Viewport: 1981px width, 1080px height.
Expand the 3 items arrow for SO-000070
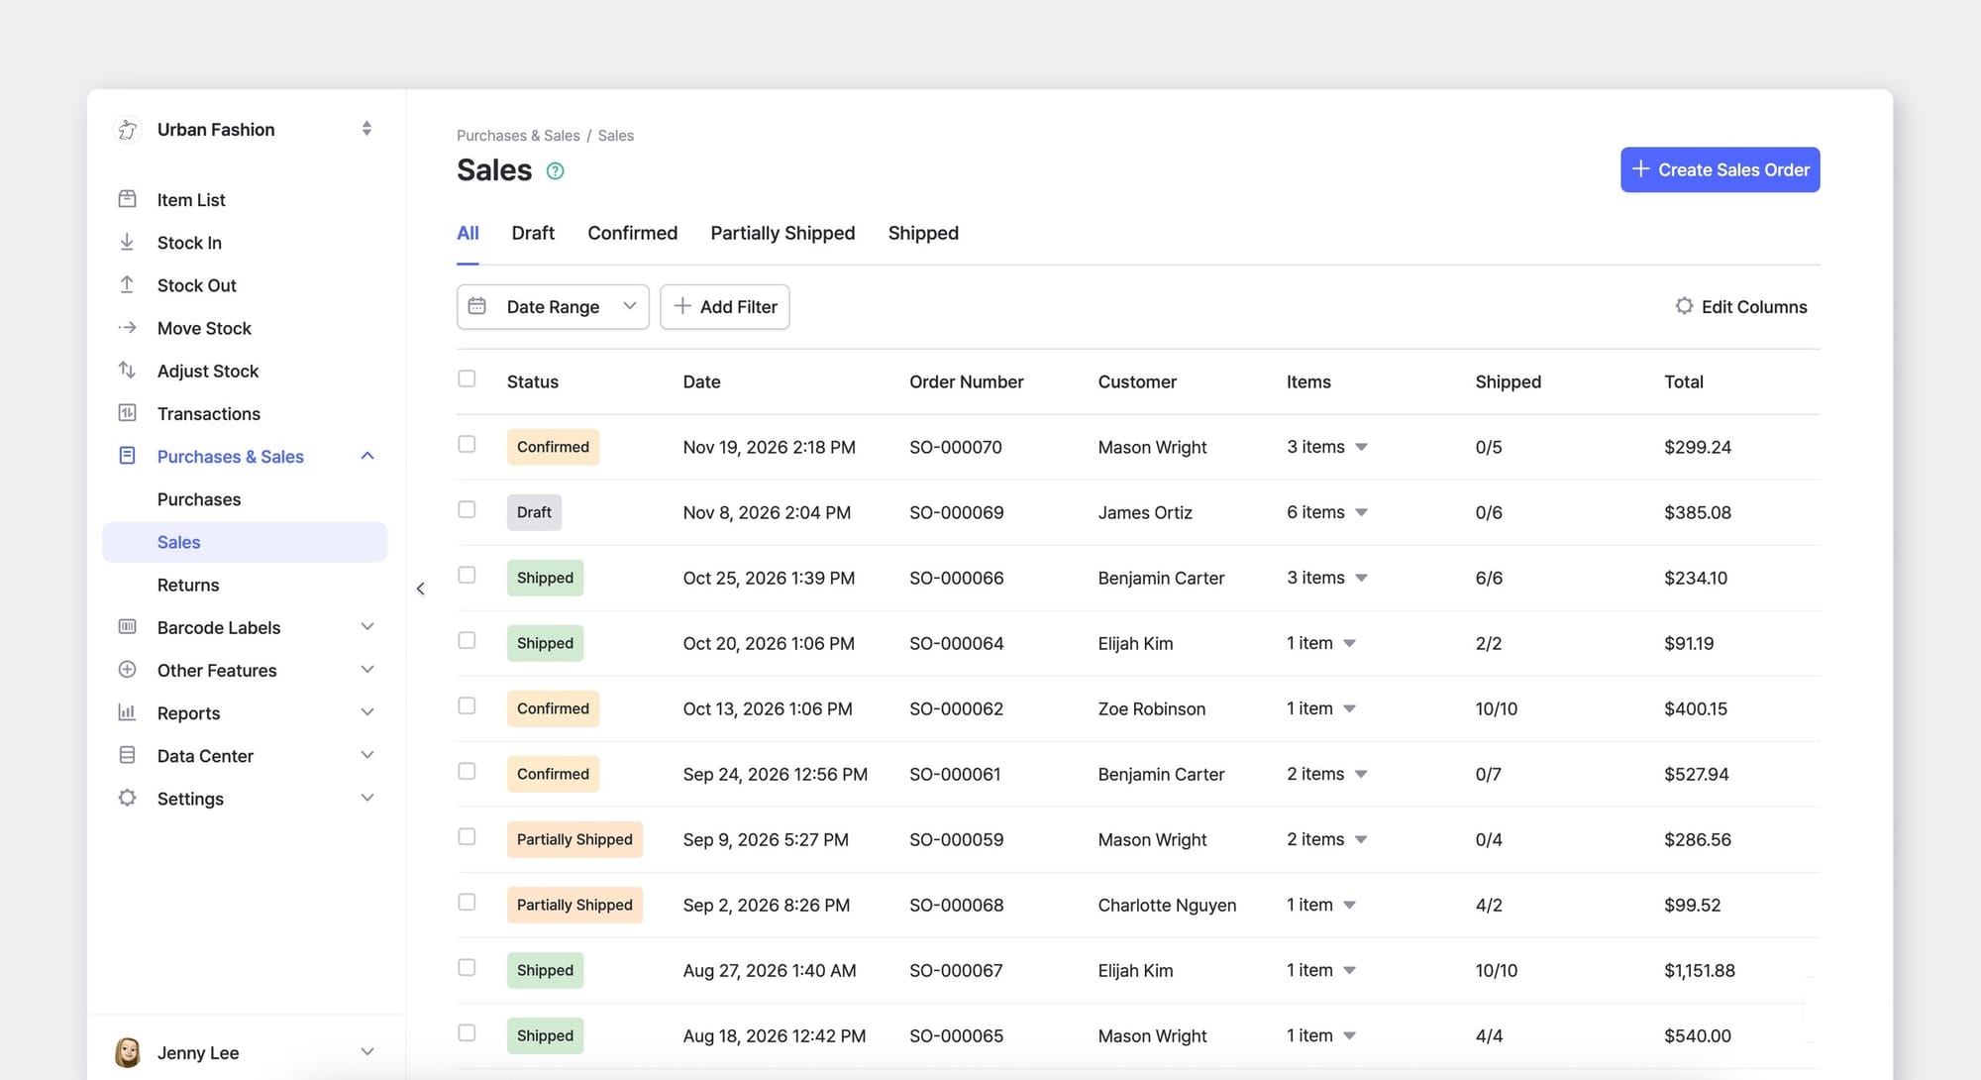click(x=1362, y=448)
